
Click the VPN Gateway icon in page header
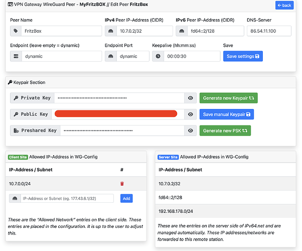point(11,4)
